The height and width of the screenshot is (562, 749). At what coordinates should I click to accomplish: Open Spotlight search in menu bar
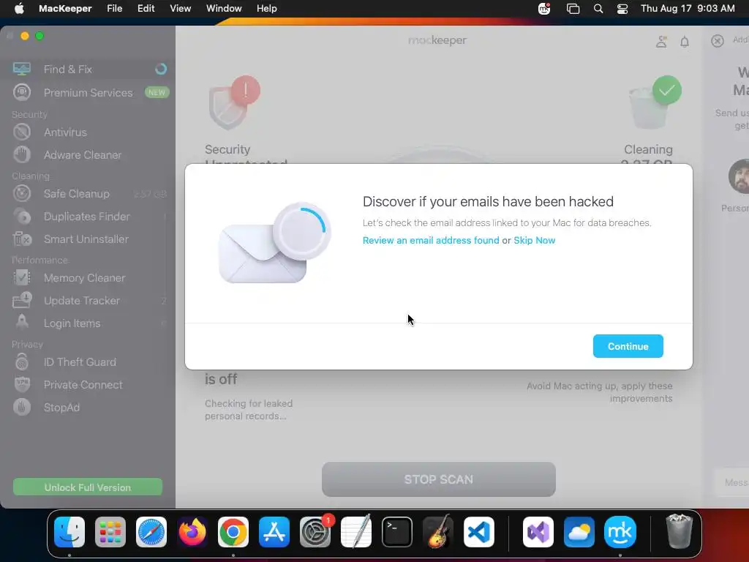tap(598, 8)
